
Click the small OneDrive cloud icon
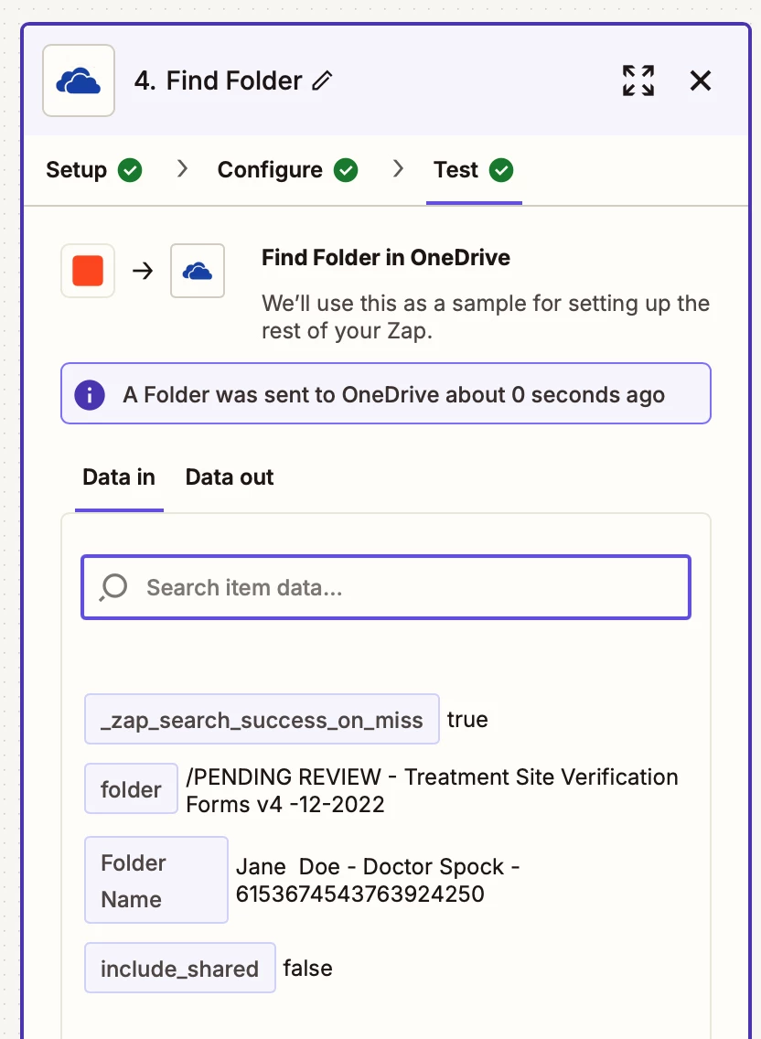[198, 271]
